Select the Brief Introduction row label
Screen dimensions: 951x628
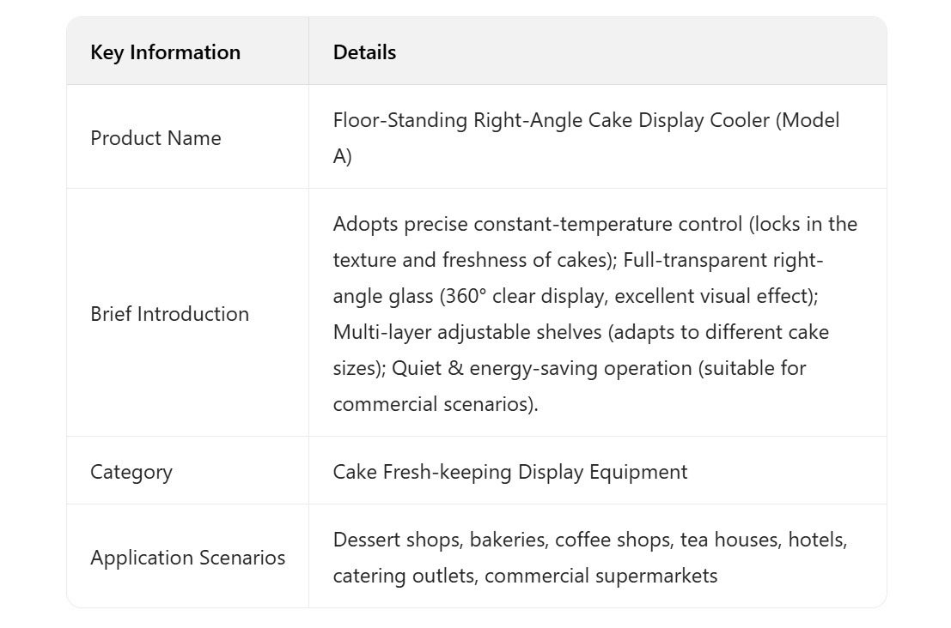click(x=169, y=314)
